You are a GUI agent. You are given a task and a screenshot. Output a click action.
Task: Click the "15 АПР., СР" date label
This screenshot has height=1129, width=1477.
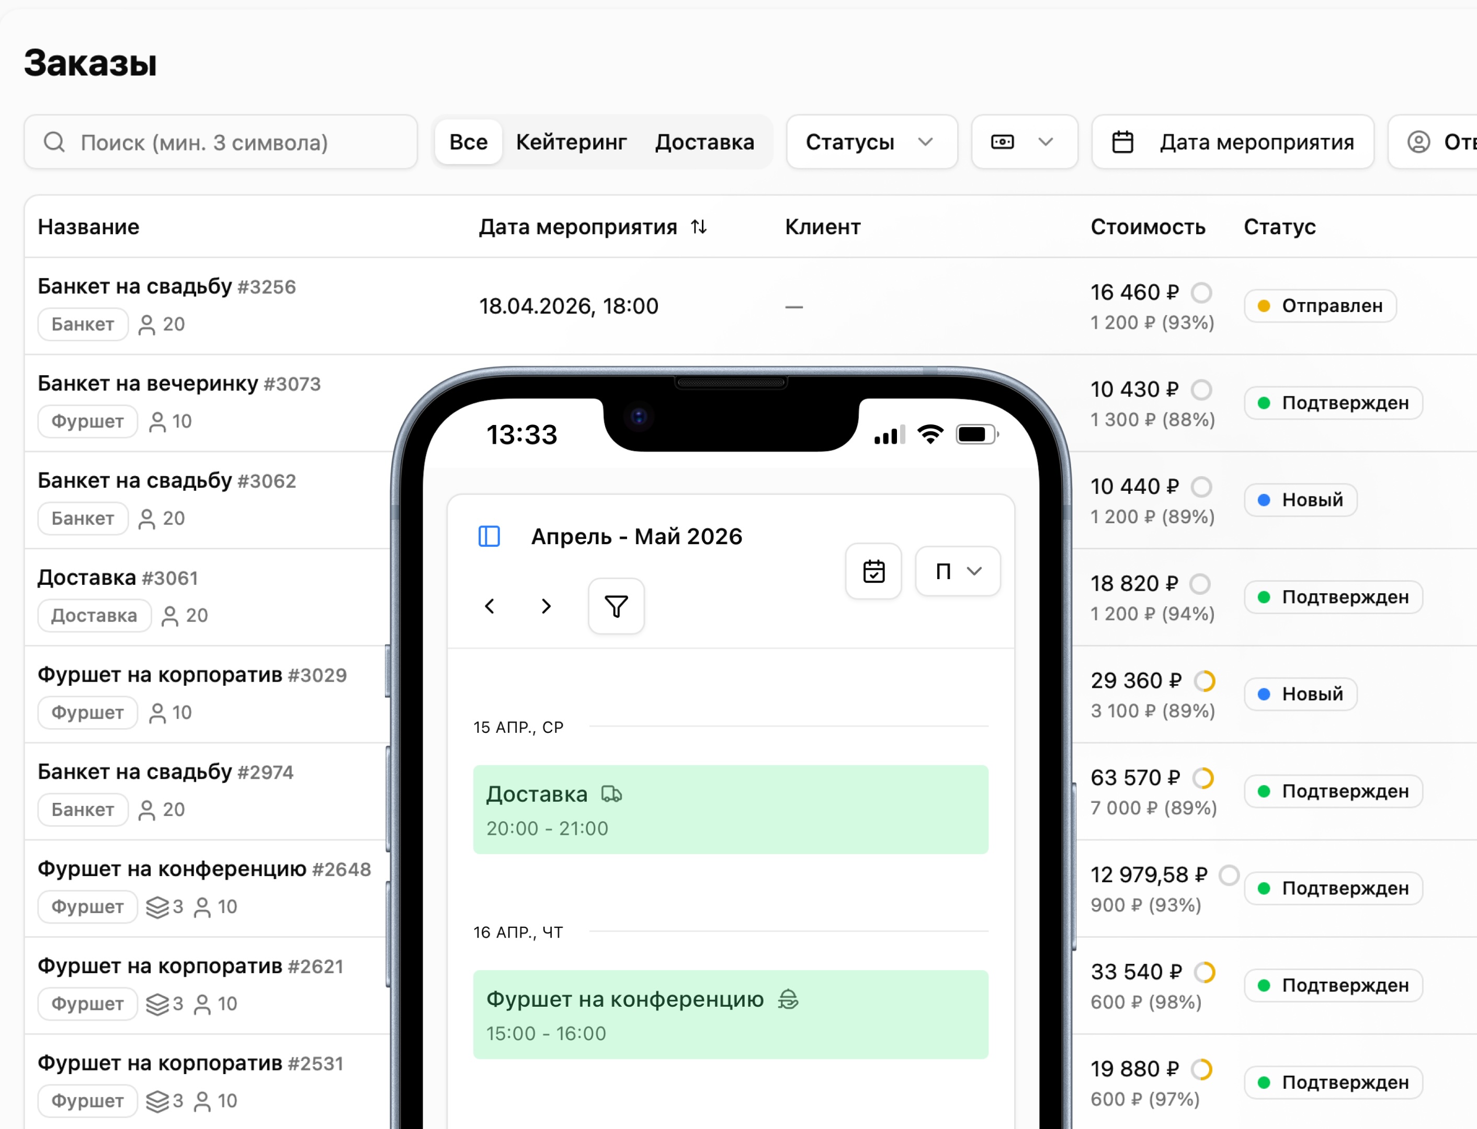pos(518,727)
